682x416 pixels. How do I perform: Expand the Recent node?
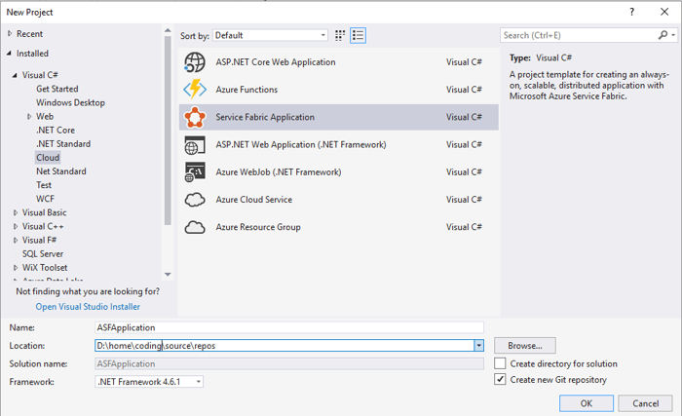pos(10,33)
